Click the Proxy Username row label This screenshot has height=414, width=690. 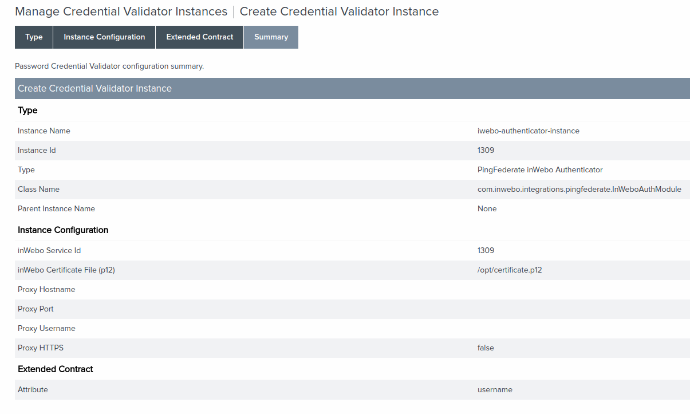(46, 329)
